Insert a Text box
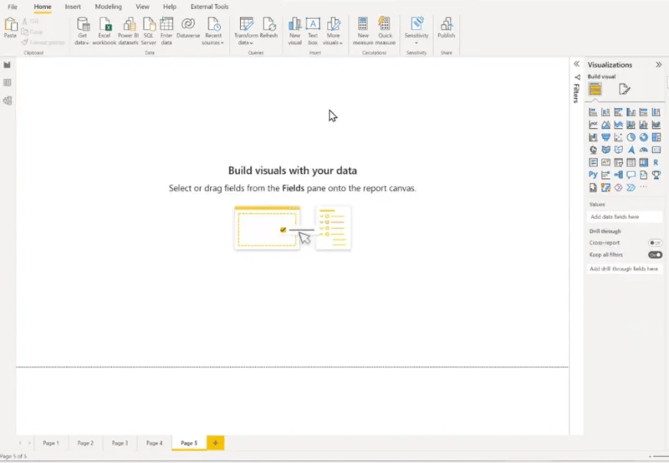The image size is (669, 463). pyautogui.click(x=313, y=31)
